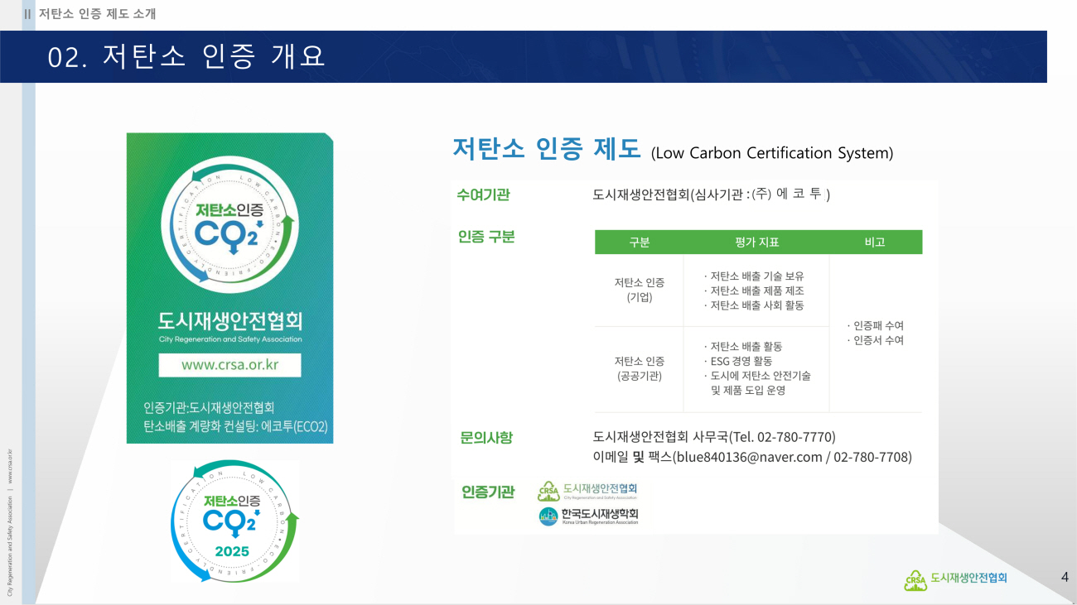Click the 문의사항 section label

486,437
